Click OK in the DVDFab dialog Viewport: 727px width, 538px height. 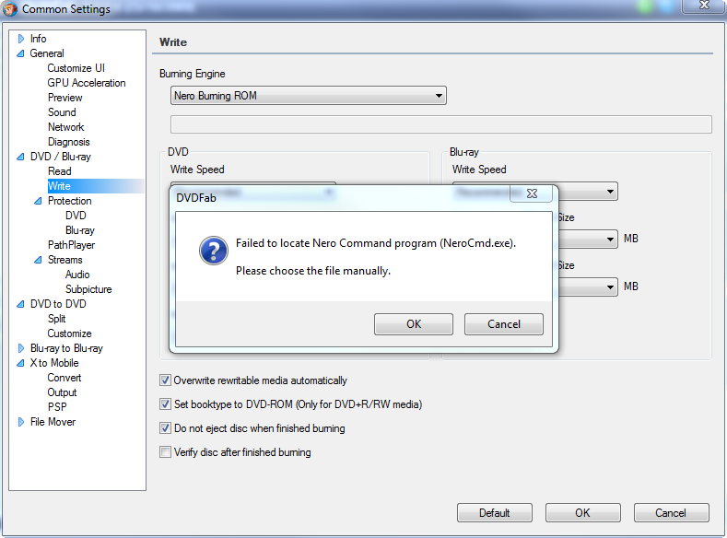click(414, 324)
